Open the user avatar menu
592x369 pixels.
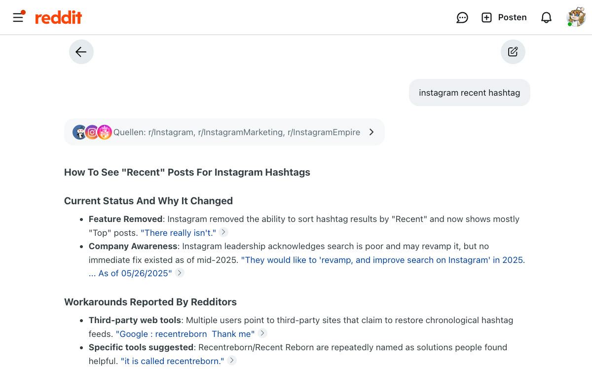pyautogui.click(x=576, y=17)
